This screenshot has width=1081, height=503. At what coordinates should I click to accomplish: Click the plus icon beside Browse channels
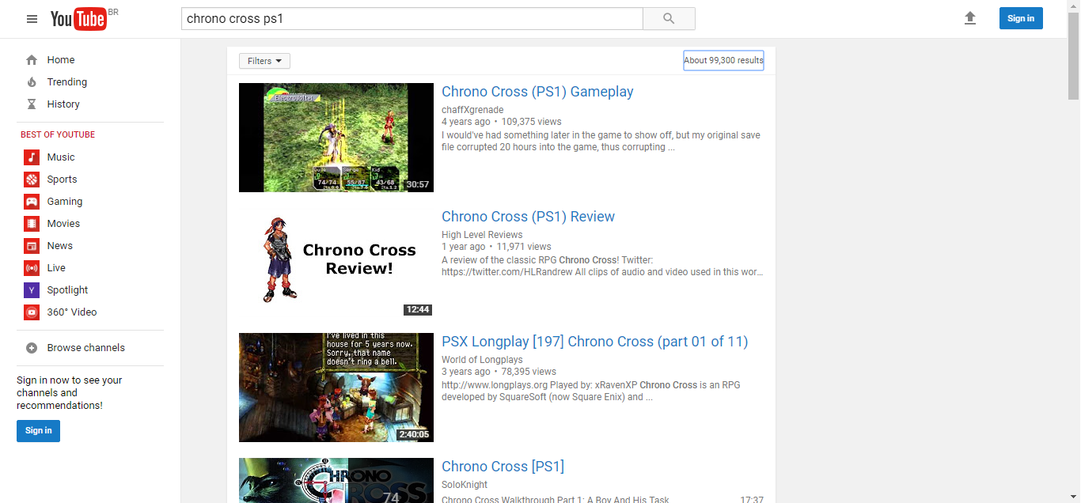(32, 348)
